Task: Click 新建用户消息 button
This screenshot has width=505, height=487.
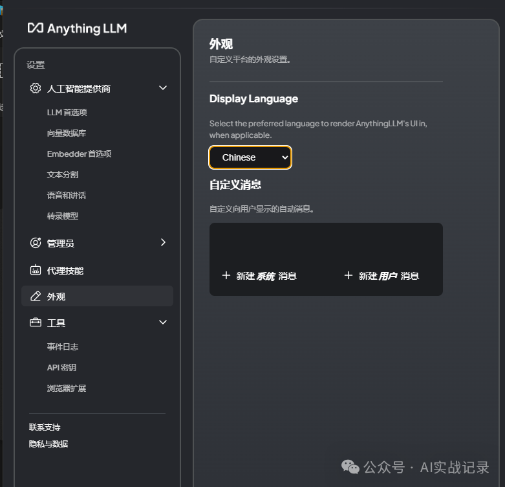Action: [x=381, y=276]
